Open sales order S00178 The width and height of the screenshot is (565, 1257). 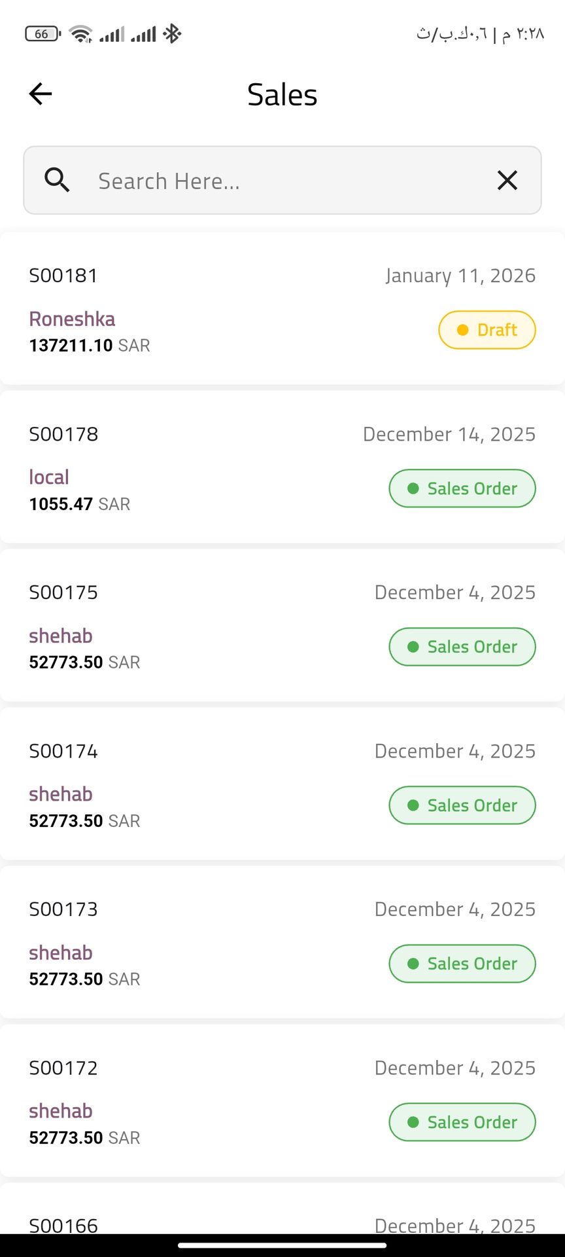[64, 434]
